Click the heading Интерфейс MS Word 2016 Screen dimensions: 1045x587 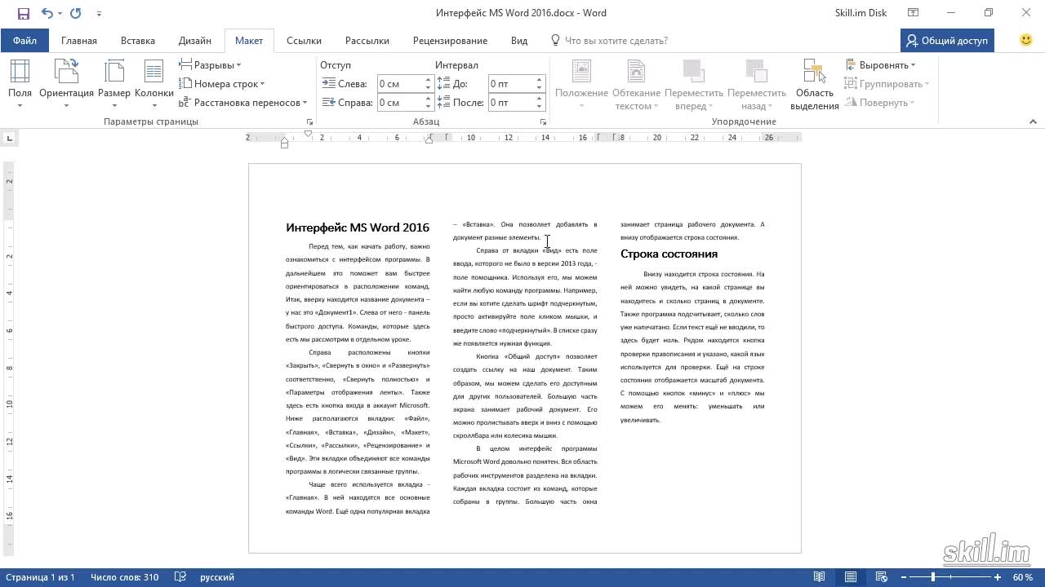coord(358,227)
